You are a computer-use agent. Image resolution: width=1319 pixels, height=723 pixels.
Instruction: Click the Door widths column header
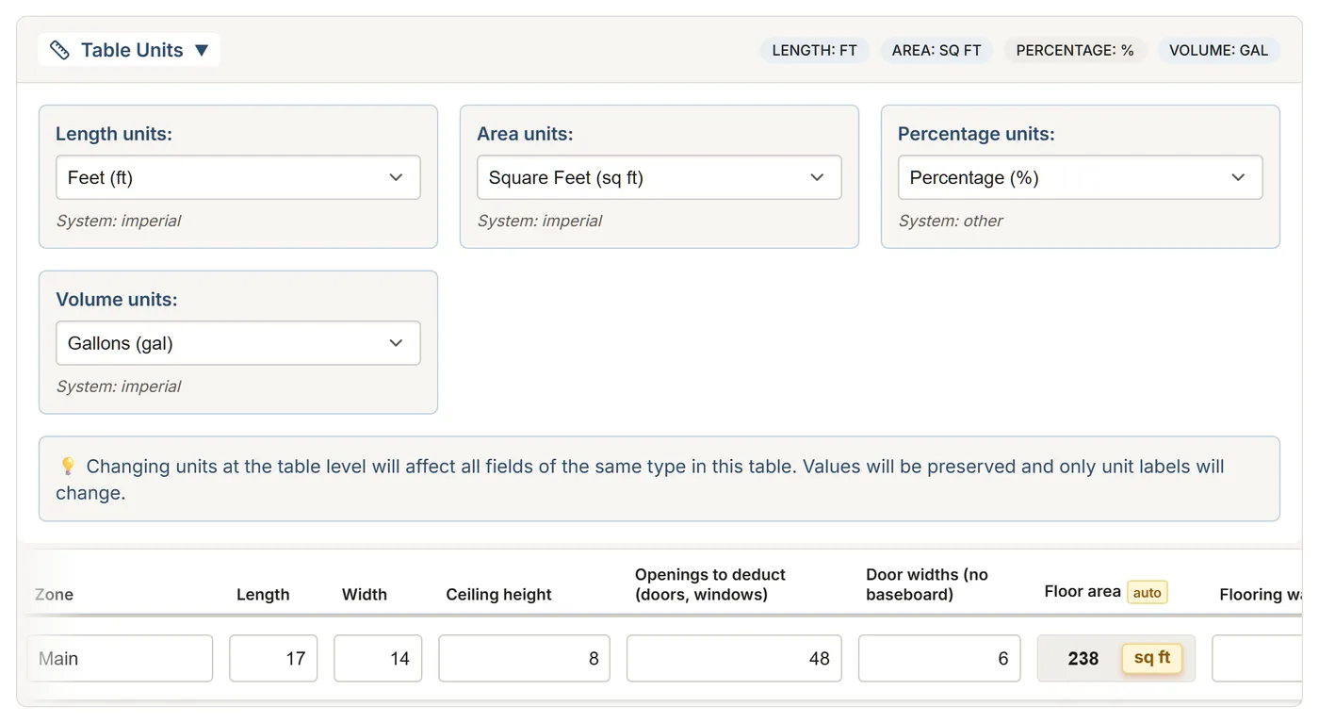pyautogui.click(x=927, y=584)
